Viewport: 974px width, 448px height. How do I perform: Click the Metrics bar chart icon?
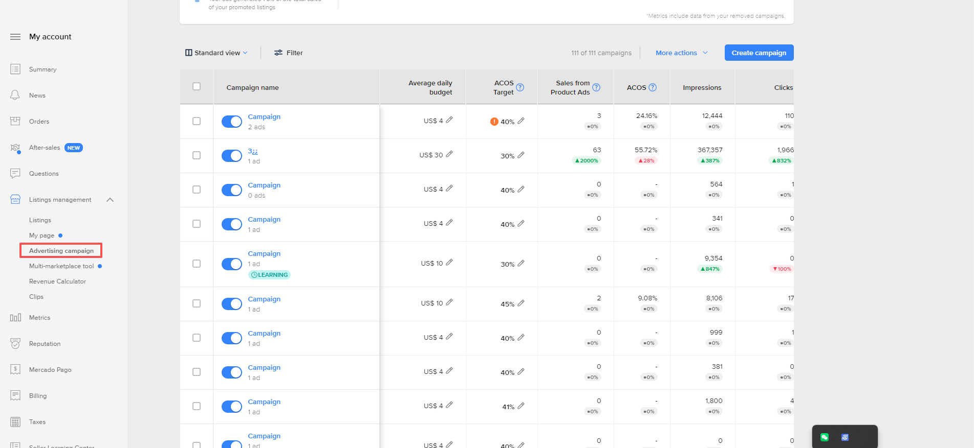click(x=15, y=318)
